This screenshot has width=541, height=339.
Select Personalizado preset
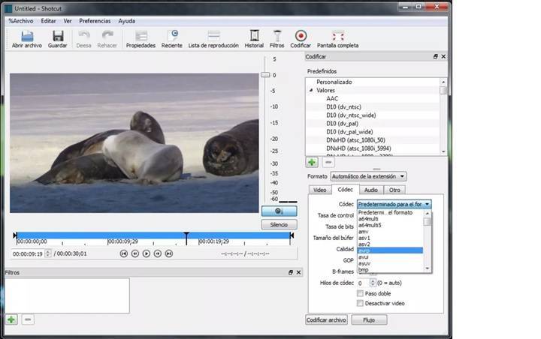coord(334,82)
